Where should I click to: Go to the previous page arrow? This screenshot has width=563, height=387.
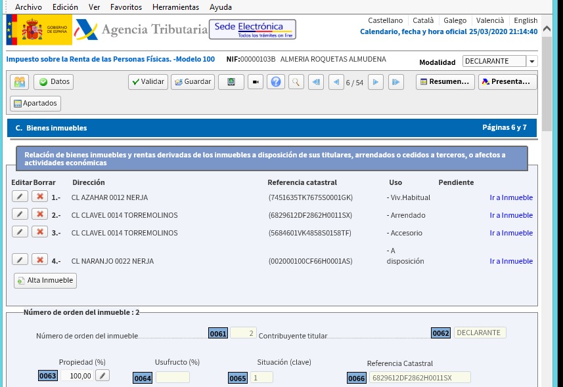pyautogui.click(x=336, y=82)
